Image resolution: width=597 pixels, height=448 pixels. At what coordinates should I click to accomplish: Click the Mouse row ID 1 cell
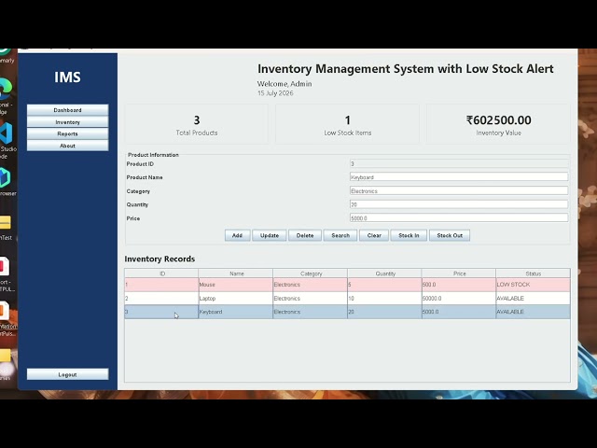161,285
